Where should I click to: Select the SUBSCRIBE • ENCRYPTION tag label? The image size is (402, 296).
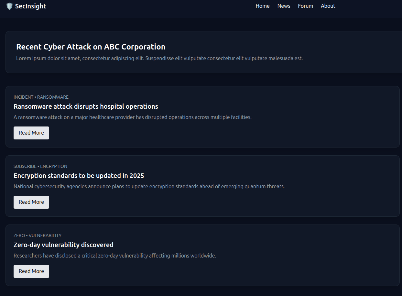pos(40,166)
